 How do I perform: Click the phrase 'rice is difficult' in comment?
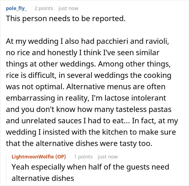31,75
